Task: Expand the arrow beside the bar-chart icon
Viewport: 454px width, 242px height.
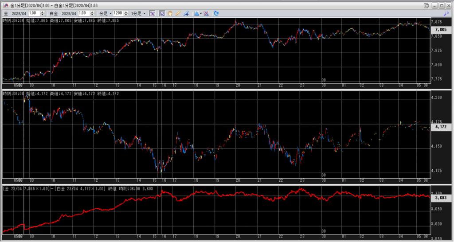Action: coord(201,13)
